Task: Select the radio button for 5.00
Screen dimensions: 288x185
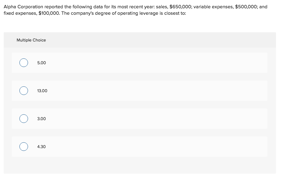Action: pos(24,63)
